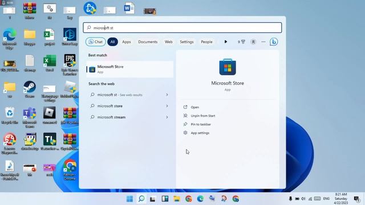Search the web for 'microsoft stream'
The height and width of the screenshot is (205, 365).
point(129,117)
